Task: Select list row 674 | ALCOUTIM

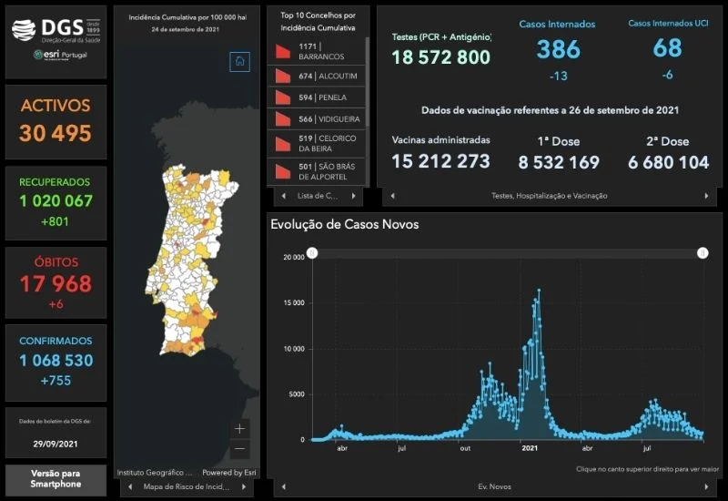Action: click(x=316, y=76)
